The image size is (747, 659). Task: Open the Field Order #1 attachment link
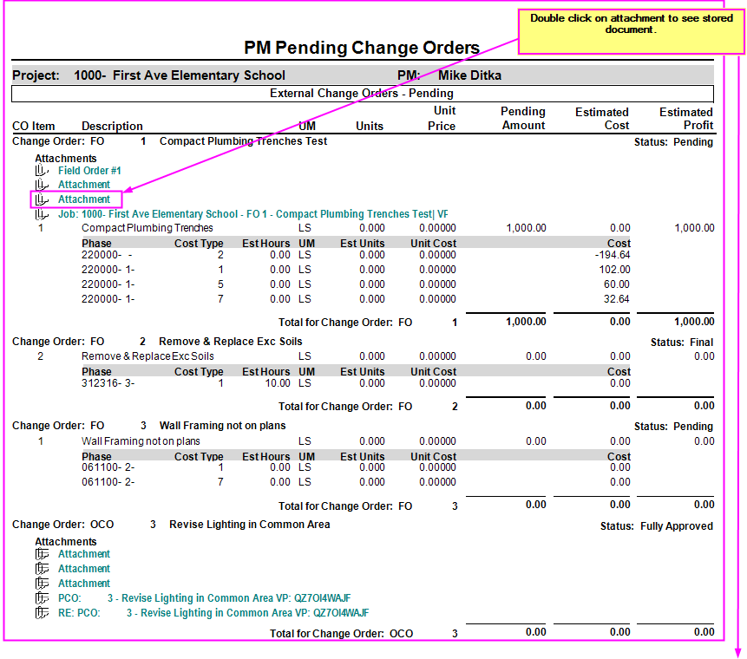89,171
